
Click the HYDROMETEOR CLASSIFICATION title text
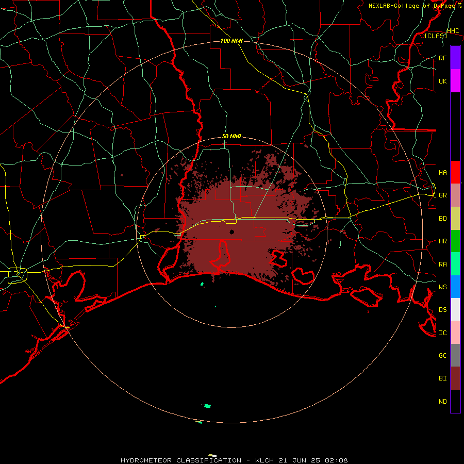(x=181, y=460)
